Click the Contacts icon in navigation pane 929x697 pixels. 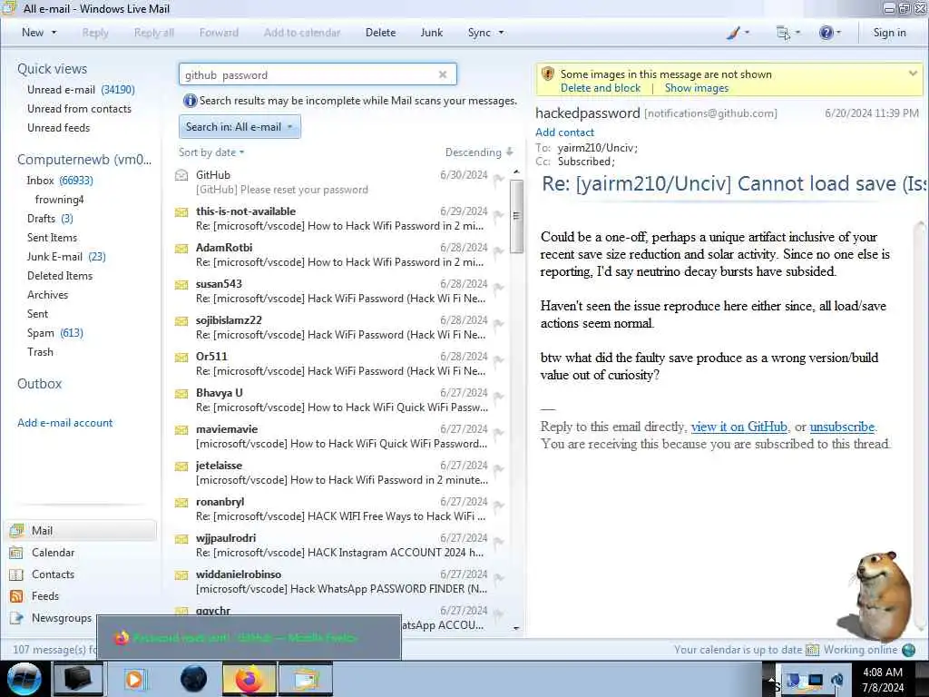click(x=16, y=574)
